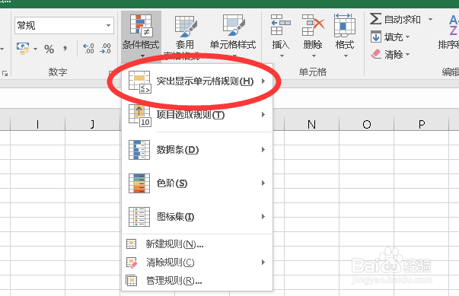459x296 pixels.
Task: Click the decrease decimal icon
Action: 105,49
